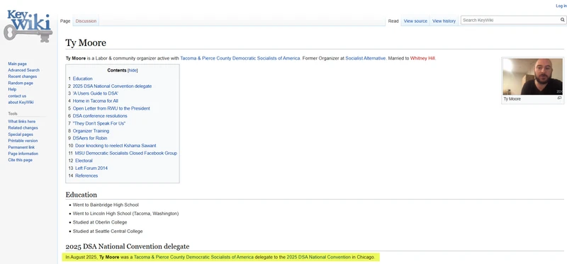
Task: Hide the Contents table
Action: coord(133,71)
